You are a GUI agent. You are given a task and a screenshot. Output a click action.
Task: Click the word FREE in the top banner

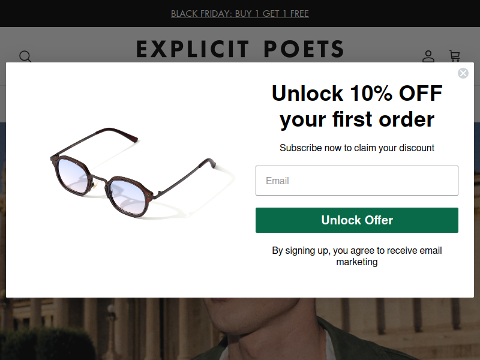point(299,13)
